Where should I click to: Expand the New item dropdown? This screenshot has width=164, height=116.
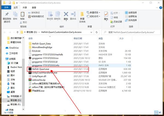(99, 13)
